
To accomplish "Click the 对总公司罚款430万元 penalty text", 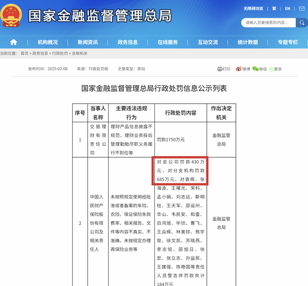I will pos(180,166).
